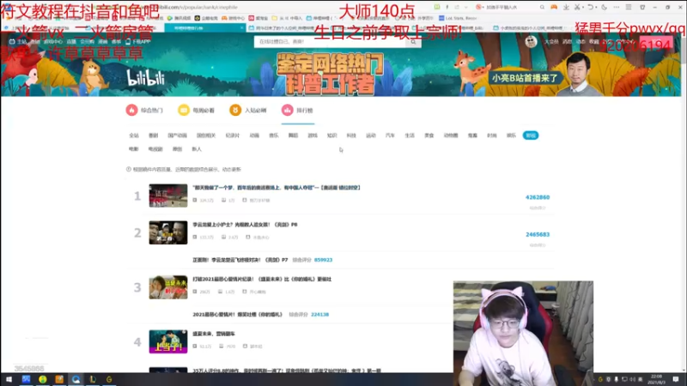The width and height of the screenshot is (687, 386).
Task: Open the user avatar in bilibili header
Action: click(531, 41)
